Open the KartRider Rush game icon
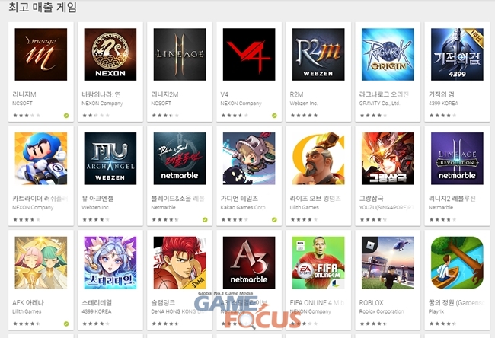The width and height of the screenshot is (495, 338). click(x=40, y=158)
